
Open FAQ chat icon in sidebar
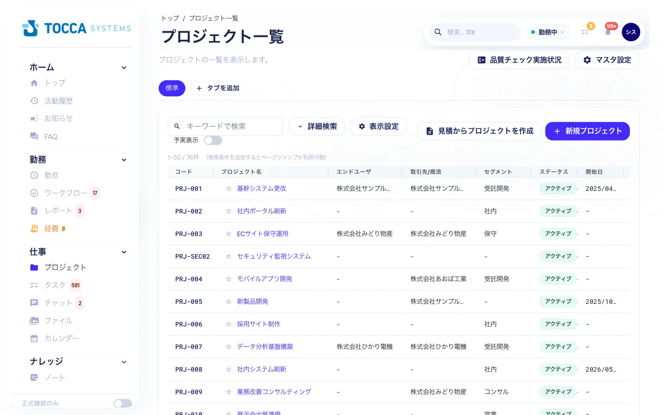[x=34, y=136]
